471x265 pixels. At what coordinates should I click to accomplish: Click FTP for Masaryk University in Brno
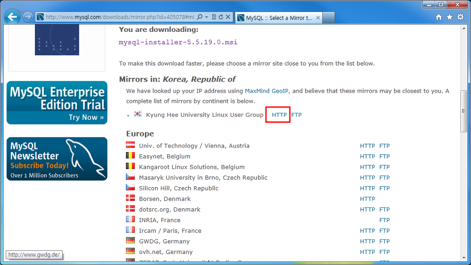tap(385, 178)
